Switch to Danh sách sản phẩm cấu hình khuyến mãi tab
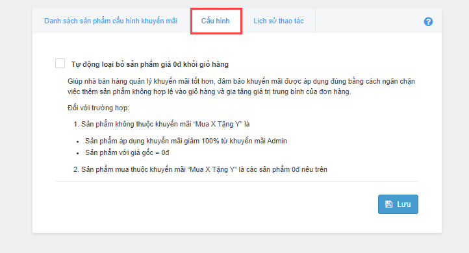This screenshot has height=253, width=469. pyautogui.click(x=110, y=21)
